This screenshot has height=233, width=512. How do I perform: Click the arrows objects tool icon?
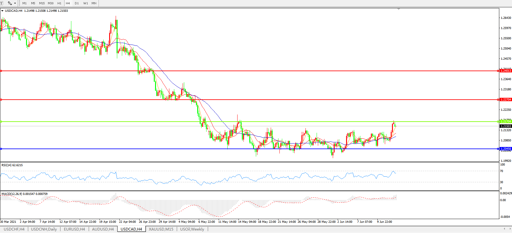tap(10, 3)
